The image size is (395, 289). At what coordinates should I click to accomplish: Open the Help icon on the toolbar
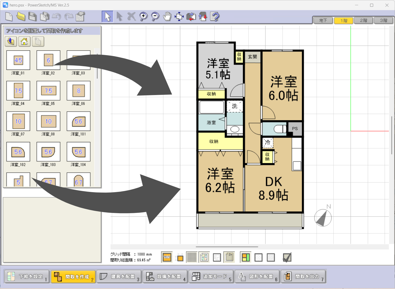[x=214, y=16]
